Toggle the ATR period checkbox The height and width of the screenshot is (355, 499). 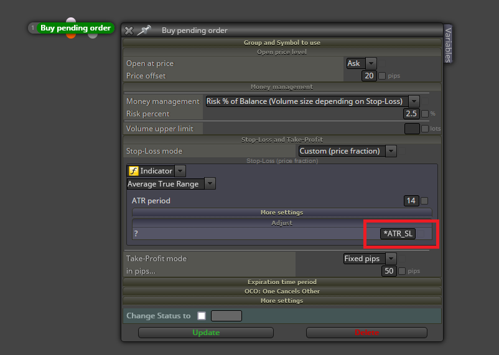click(x=424, y=201)
